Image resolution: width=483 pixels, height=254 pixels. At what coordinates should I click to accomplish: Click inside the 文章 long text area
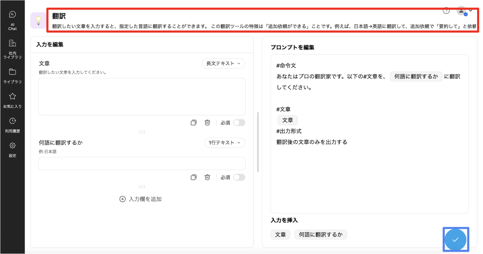coord(142,97)
